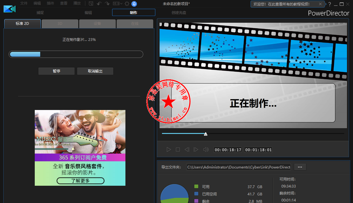Open the 插件 menu
The width and height of the screenshot is (353, 203).
coord(50,3)
